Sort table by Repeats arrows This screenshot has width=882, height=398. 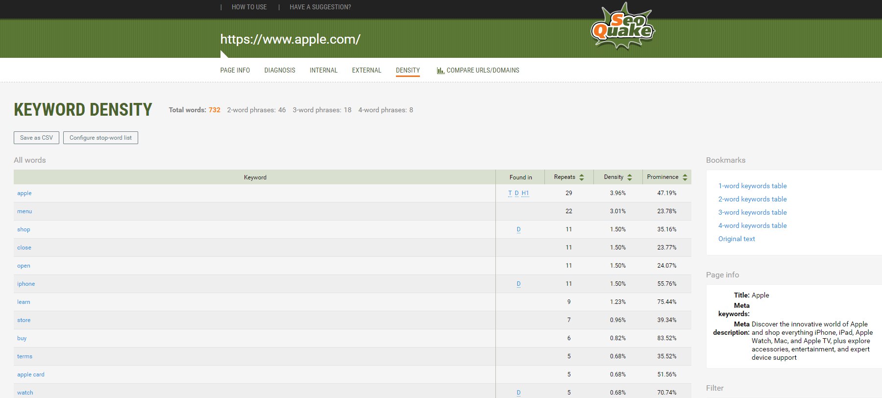pyautogui.click(x=582, y=177)
